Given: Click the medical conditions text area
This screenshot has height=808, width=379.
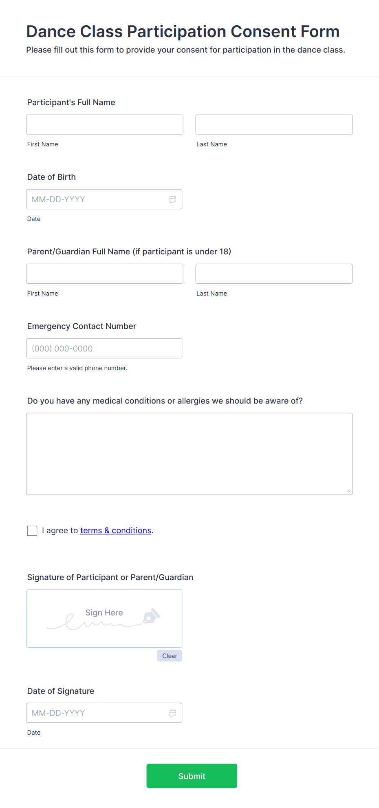Looking at the screenshot, I should pos(189,453).
